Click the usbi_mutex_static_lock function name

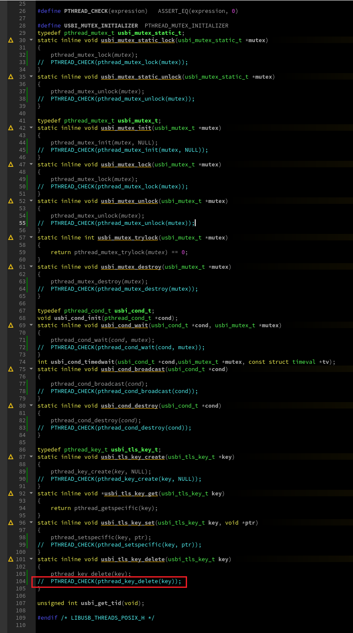[x=138, y=40]
